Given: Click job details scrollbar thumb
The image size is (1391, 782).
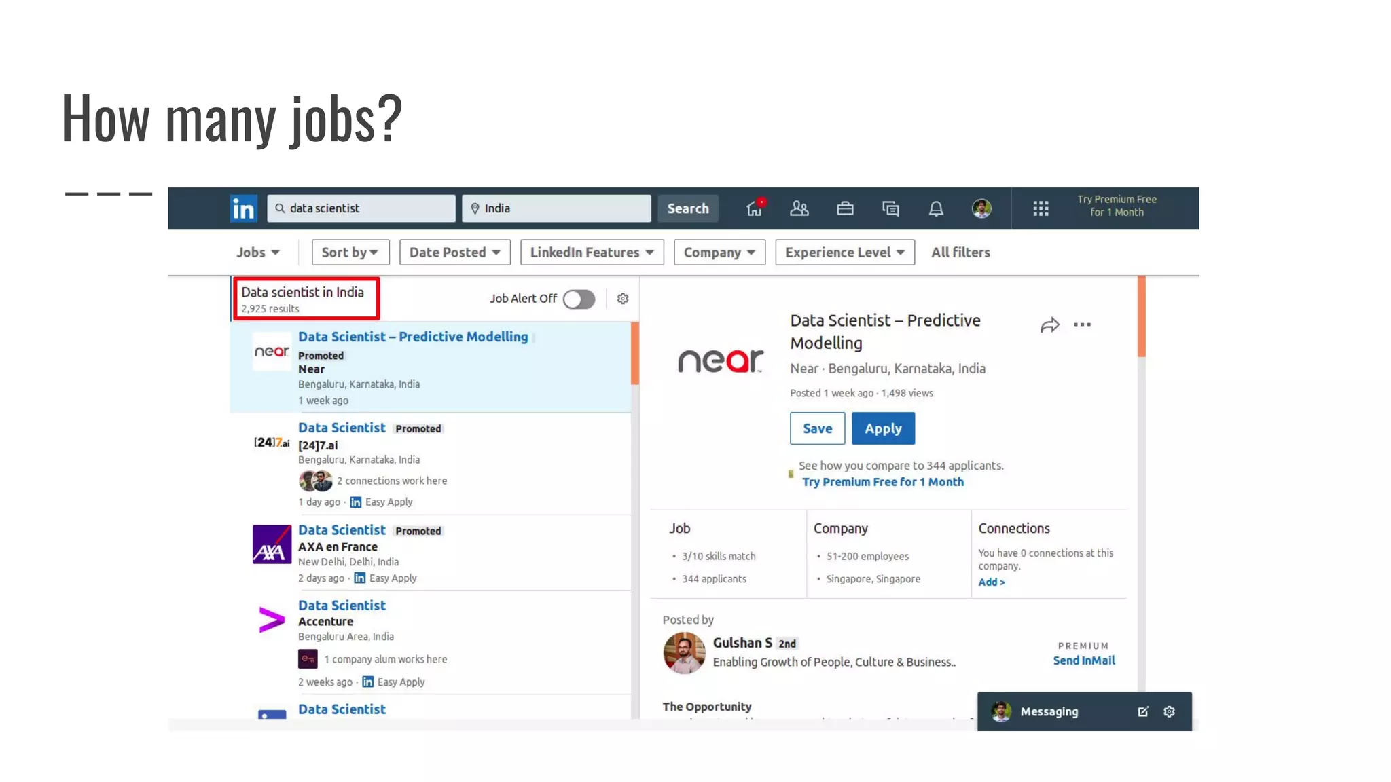Looking at the screenshot, I should coord(1142,316).
